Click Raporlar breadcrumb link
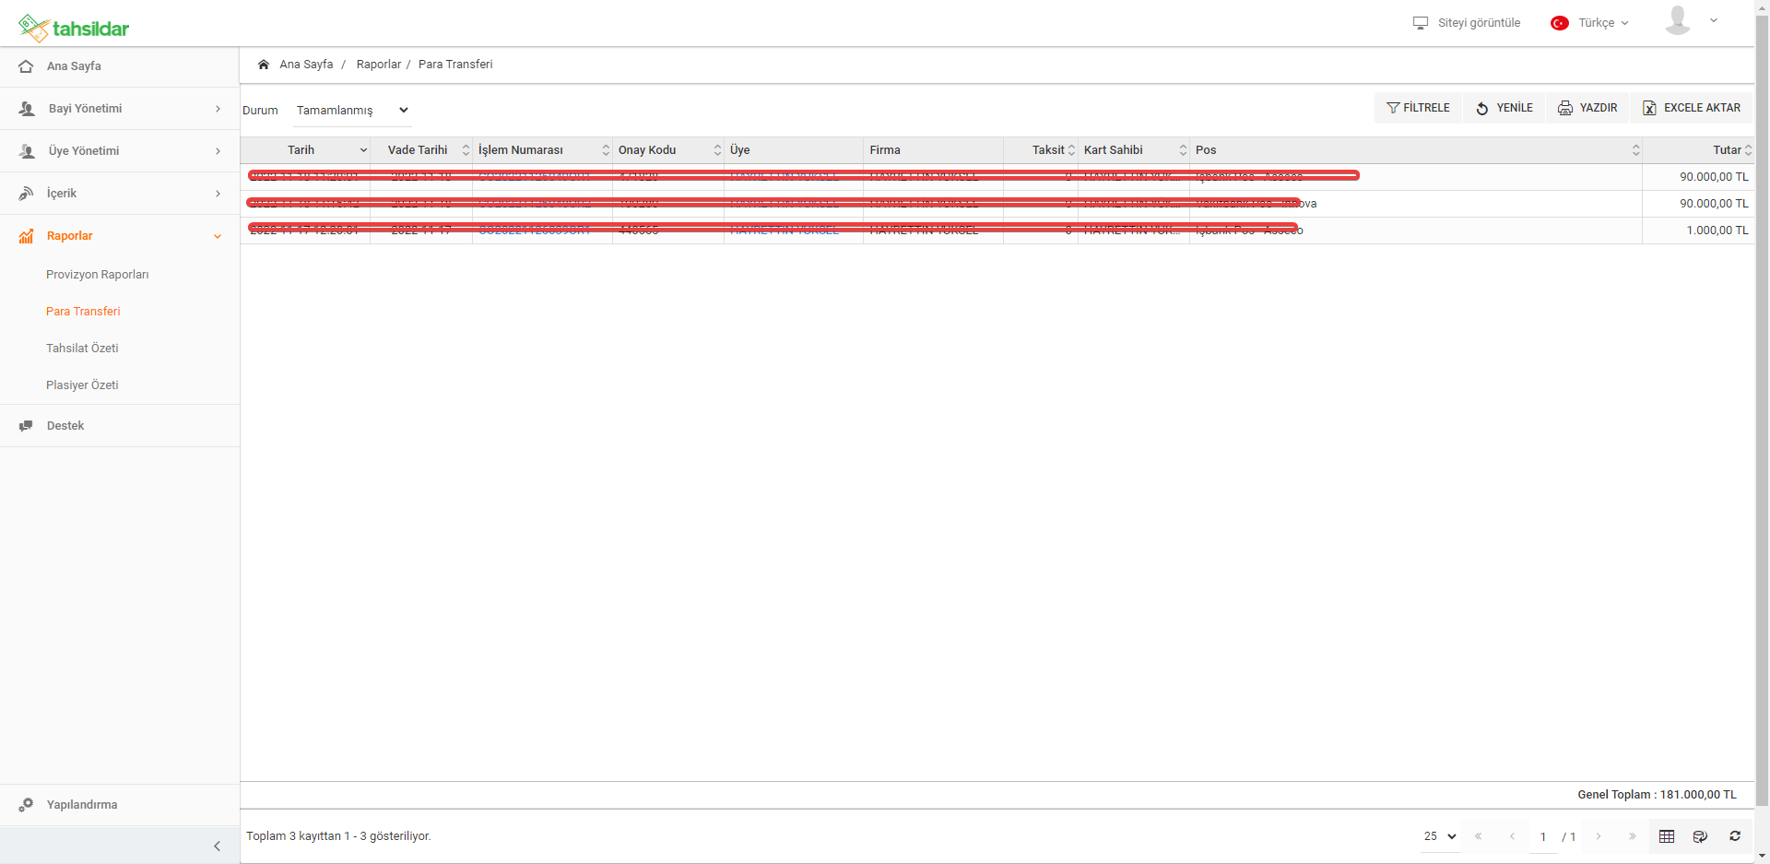 pos(379,65)
